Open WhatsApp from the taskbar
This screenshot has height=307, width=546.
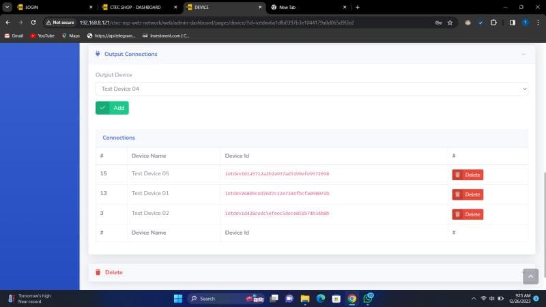pos(368,299)
